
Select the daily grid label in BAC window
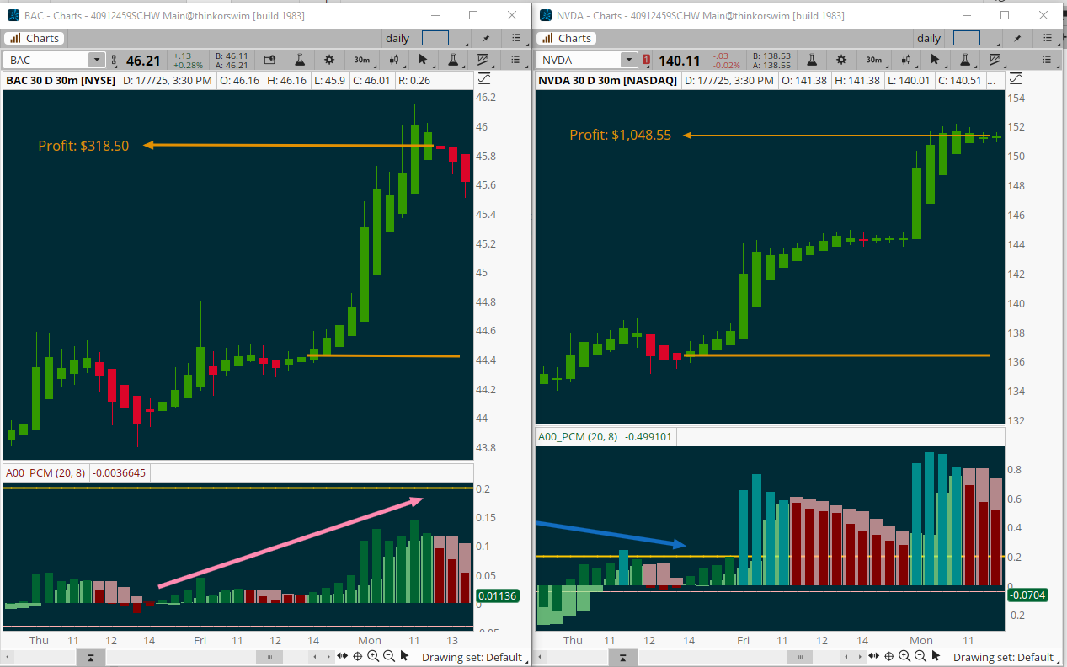click(397, 38)
